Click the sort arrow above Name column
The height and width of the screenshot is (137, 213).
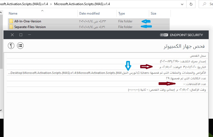42,11
